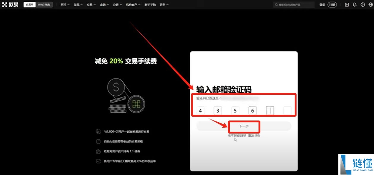This screenshot has width=374, height=175.
Task: Click the empty sixth code digit box
Action: click(x=287, y=111)
